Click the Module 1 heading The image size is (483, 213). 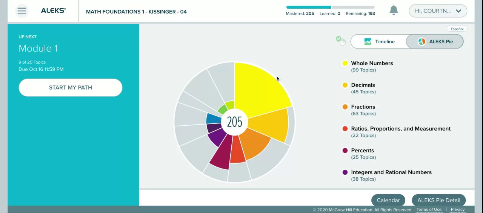38,48
